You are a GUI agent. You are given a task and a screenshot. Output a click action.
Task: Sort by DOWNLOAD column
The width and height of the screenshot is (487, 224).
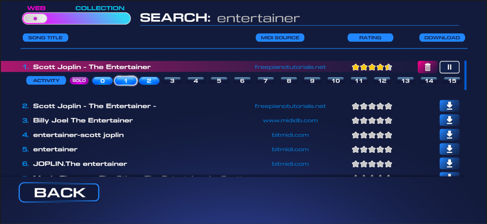point(442,38)
